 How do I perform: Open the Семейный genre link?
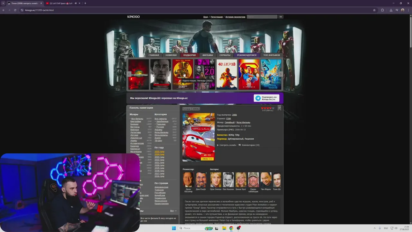[x=229, y=122]
